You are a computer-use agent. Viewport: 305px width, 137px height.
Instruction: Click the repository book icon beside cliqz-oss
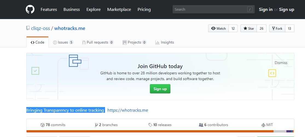28,28
